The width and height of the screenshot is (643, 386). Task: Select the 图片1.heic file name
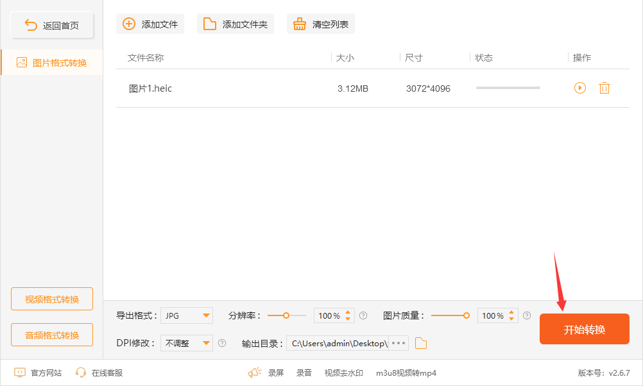click(x=151, y=88)
